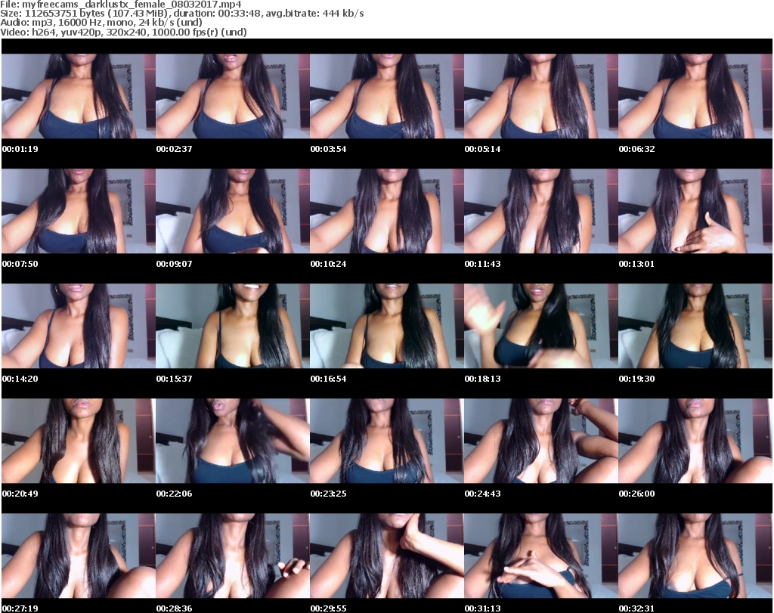This screenshot has width=774, height=613.
Task: Pick the frame preview for 00:24:43
Action: pos(541,441)
